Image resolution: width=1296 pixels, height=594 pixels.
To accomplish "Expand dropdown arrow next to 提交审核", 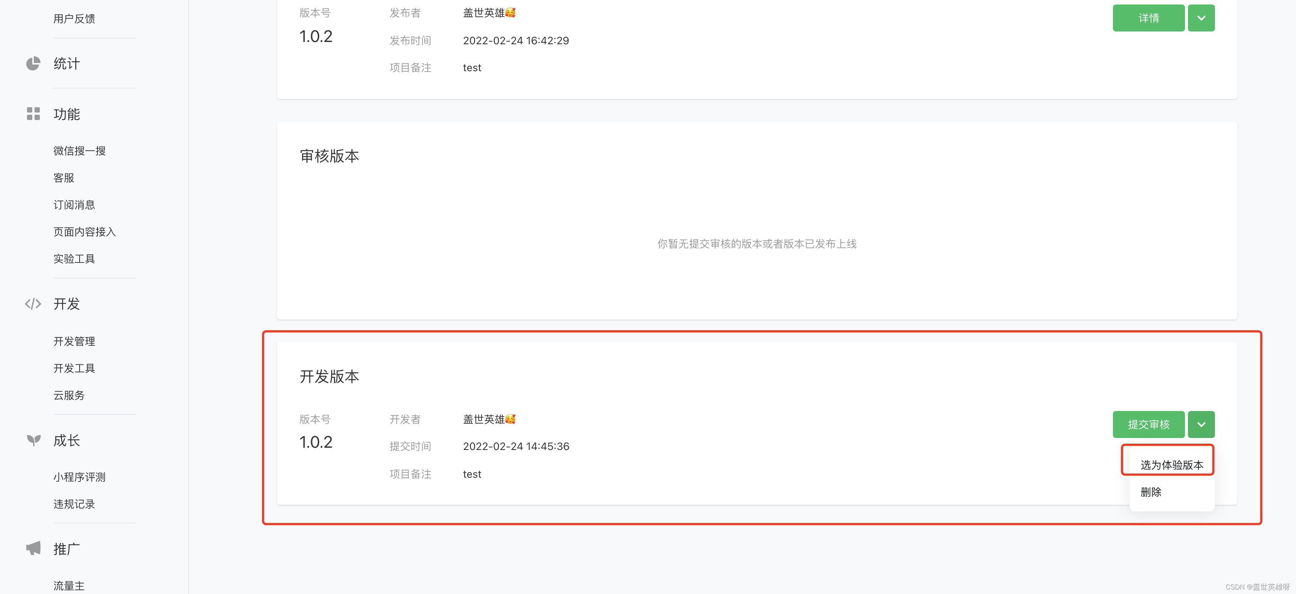I will [1201, 424].
